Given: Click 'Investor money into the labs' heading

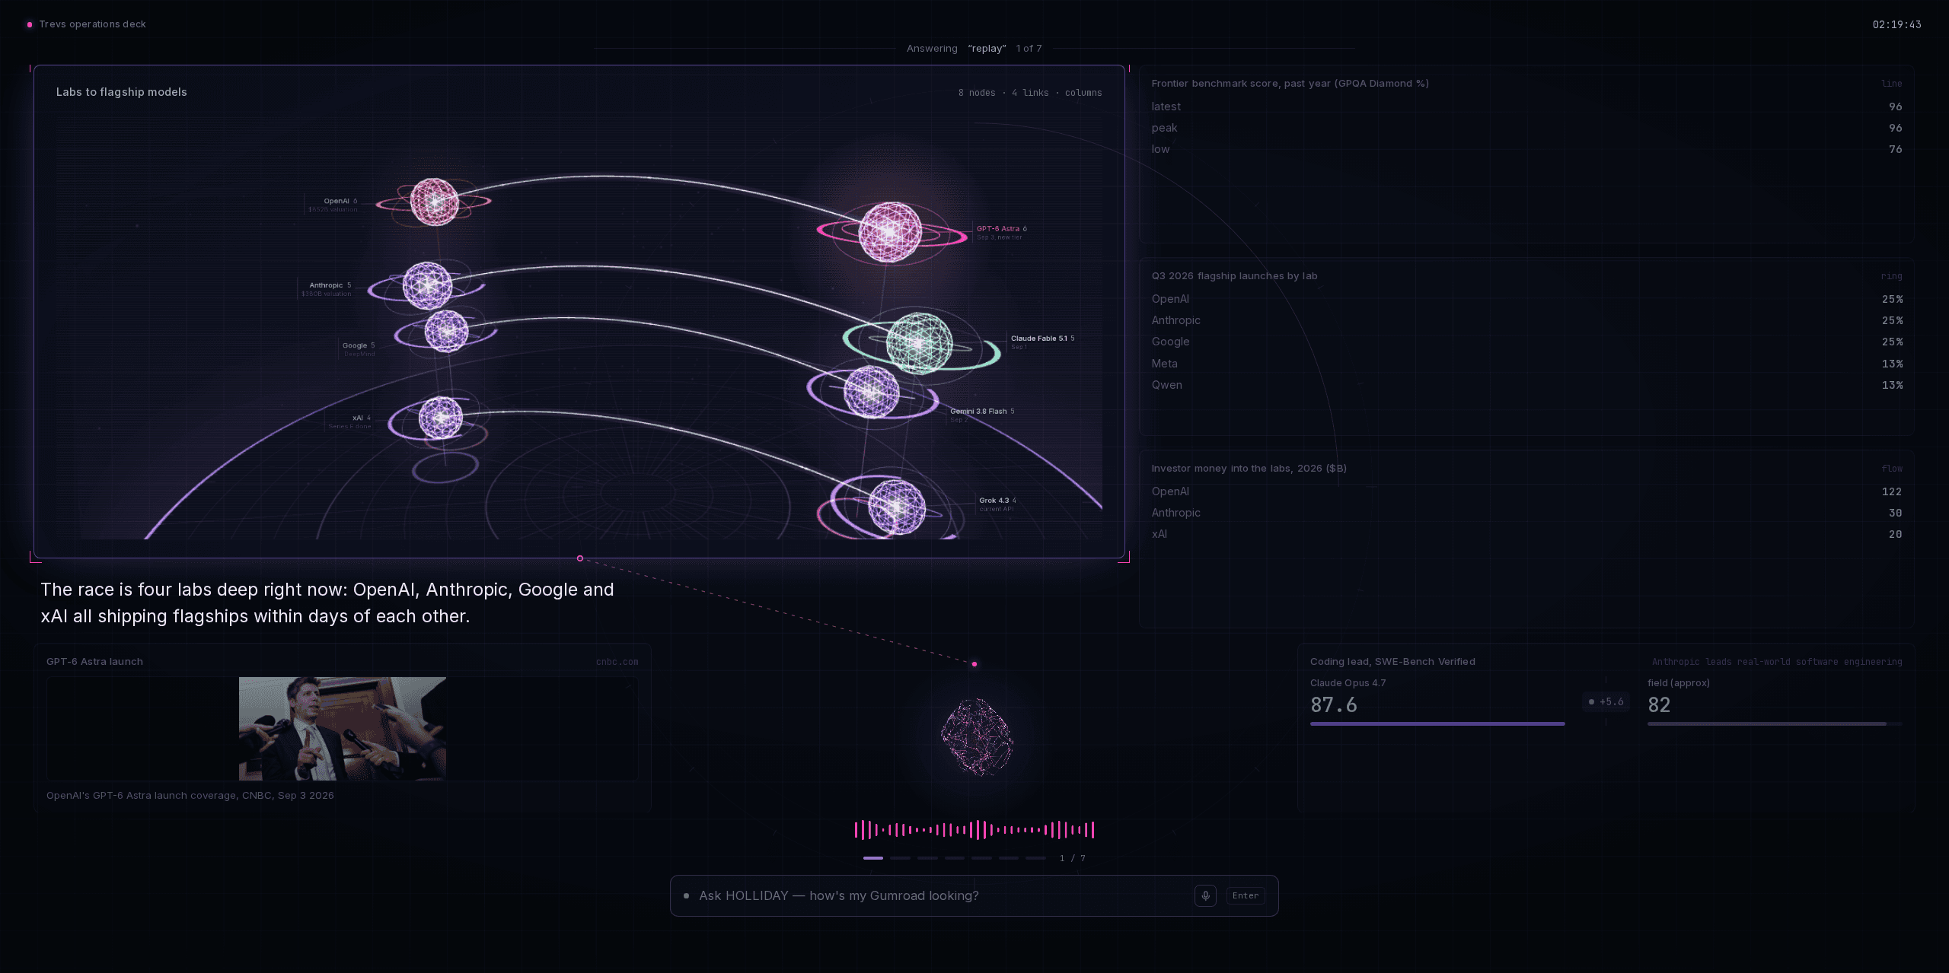Looking at the screenshot, I should [x=1249, y=469].
